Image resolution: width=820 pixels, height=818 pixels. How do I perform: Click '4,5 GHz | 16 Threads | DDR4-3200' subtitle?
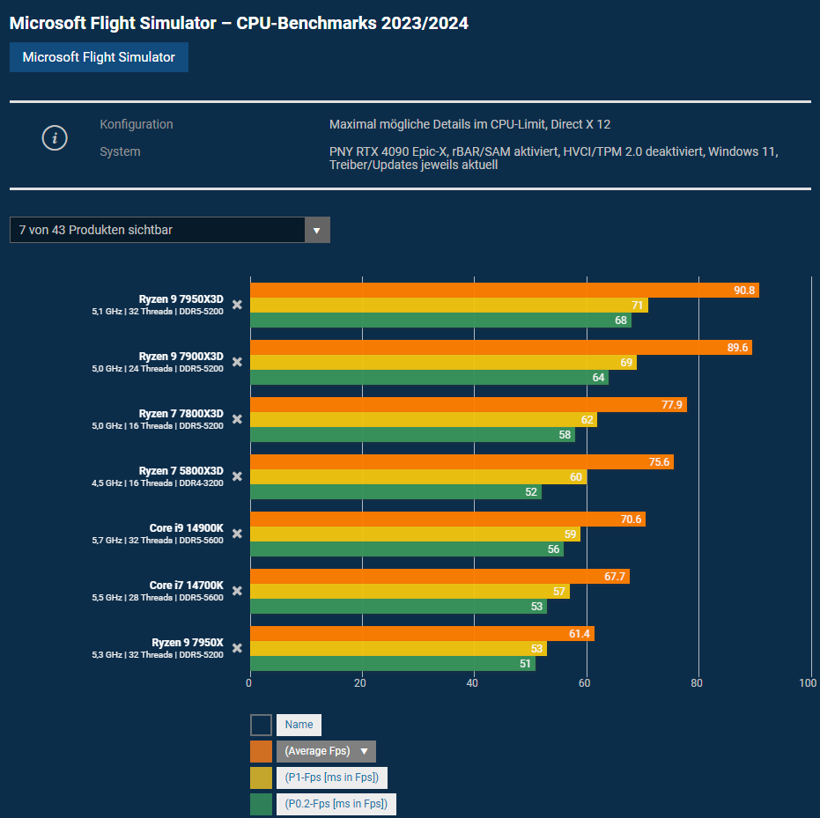point(158,483)
